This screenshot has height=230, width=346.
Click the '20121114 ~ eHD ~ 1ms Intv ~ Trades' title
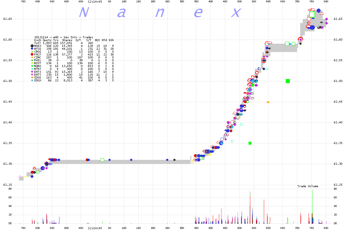(64, 37)
